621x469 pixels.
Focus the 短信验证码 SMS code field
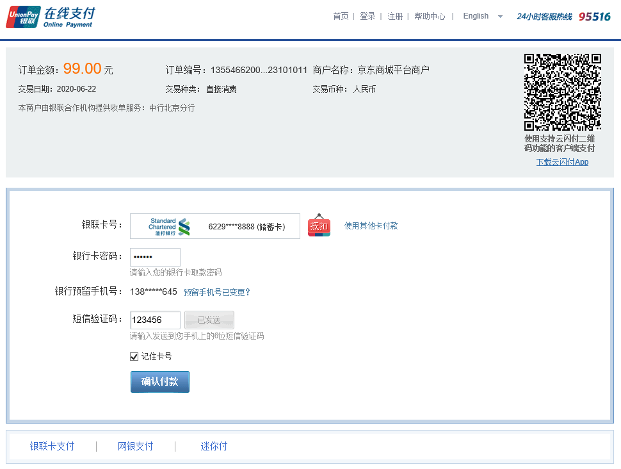click(155, 320)
